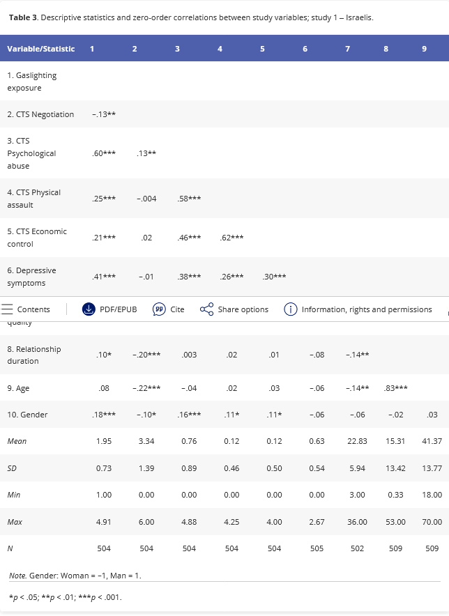The image size is (449, 616).
Task: Click the .83*** correlation value in Age row
Action: coord(396,388)
